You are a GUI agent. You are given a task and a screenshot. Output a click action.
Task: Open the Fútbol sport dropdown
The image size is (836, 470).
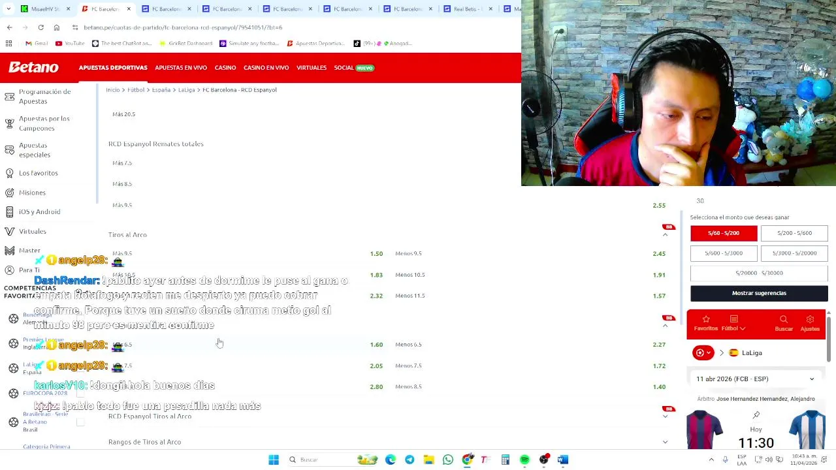pos(733,323)
